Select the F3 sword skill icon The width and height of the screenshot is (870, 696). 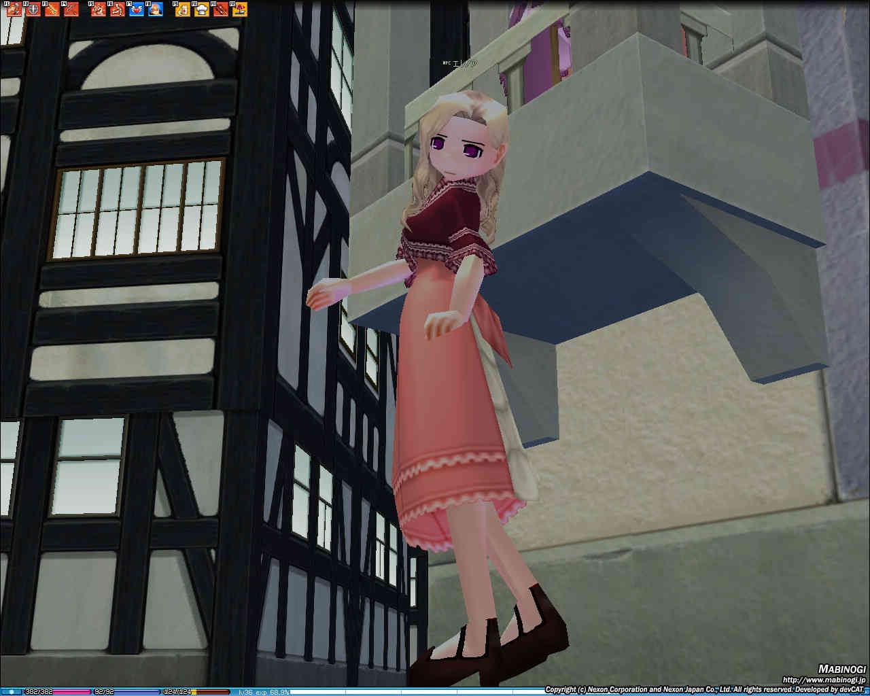pyautogui.click(x=52, y=9)
